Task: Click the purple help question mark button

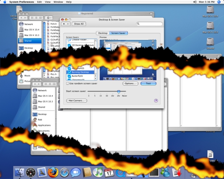Action: click(156, 101)
